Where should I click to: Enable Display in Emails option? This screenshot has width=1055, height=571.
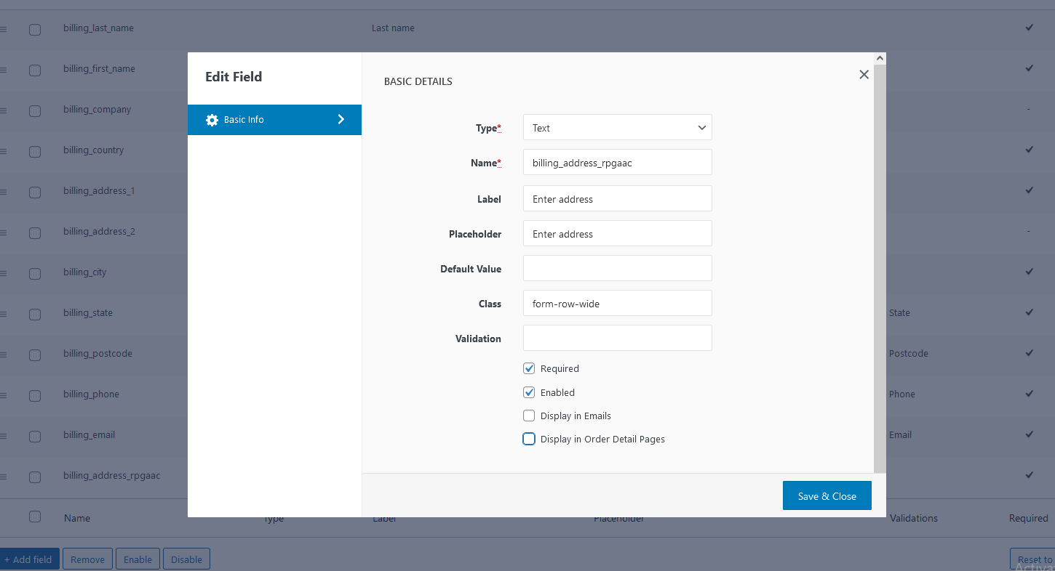pos(529,416)
